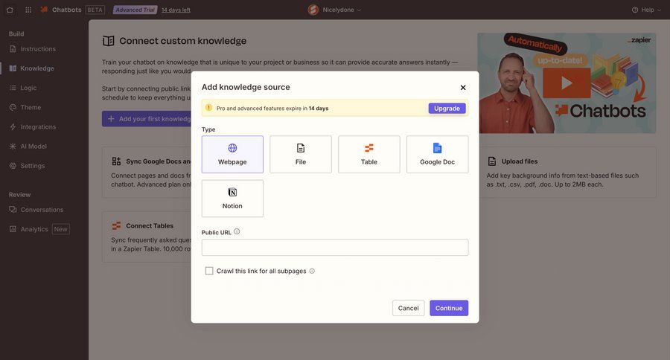Select the Webpage source type
Screen dimensions: 670x360
(x=232, y=154)
